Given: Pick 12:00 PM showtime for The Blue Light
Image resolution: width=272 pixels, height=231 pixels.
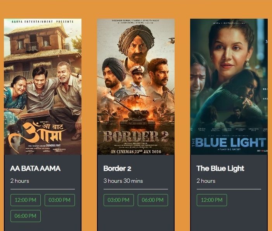Looking at the screenshot, I should 212,200.
